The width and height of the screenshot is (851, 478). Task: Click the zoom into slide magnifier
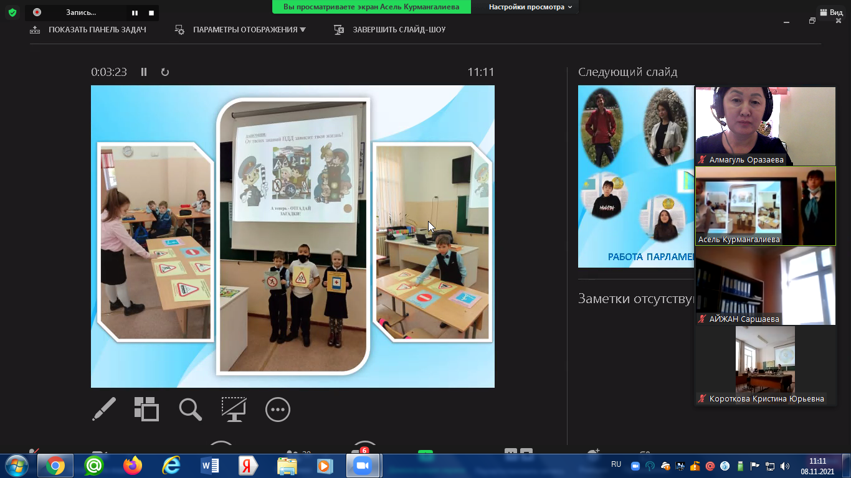click(190, 410)
